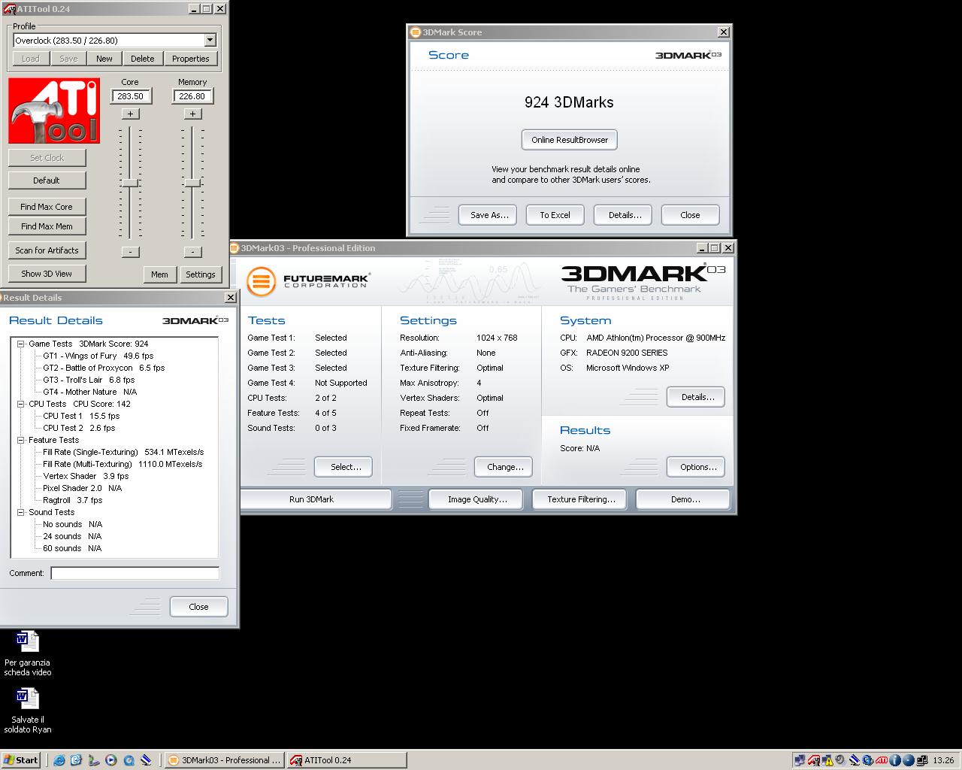Click Scan for Artifacts
The image size is (962, 770).
click(47, 250)
